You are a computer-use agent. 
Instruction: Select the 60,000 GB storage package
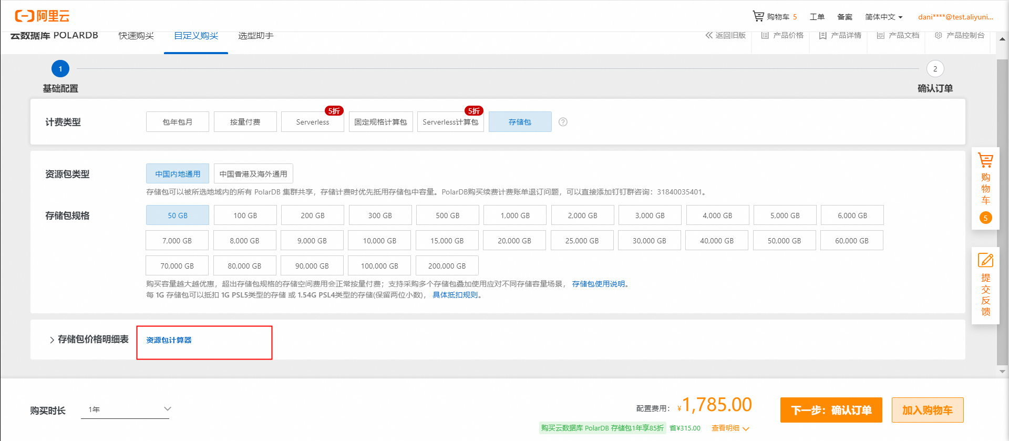852,241
